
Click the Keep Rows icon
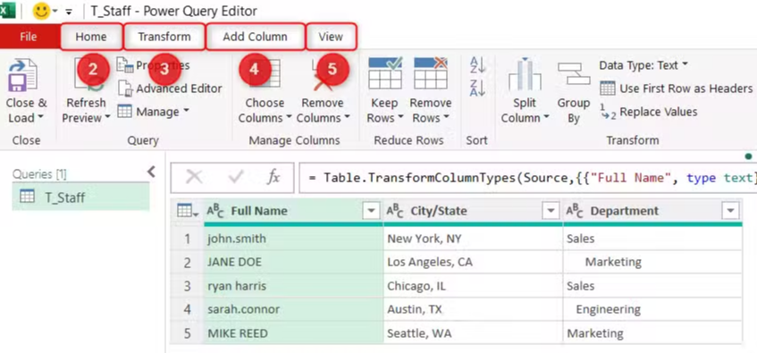pos(385,73)
